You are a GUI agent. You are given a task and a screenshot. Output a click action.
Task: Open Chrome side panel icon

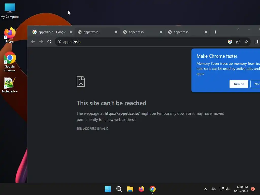(x=256, y=42)
